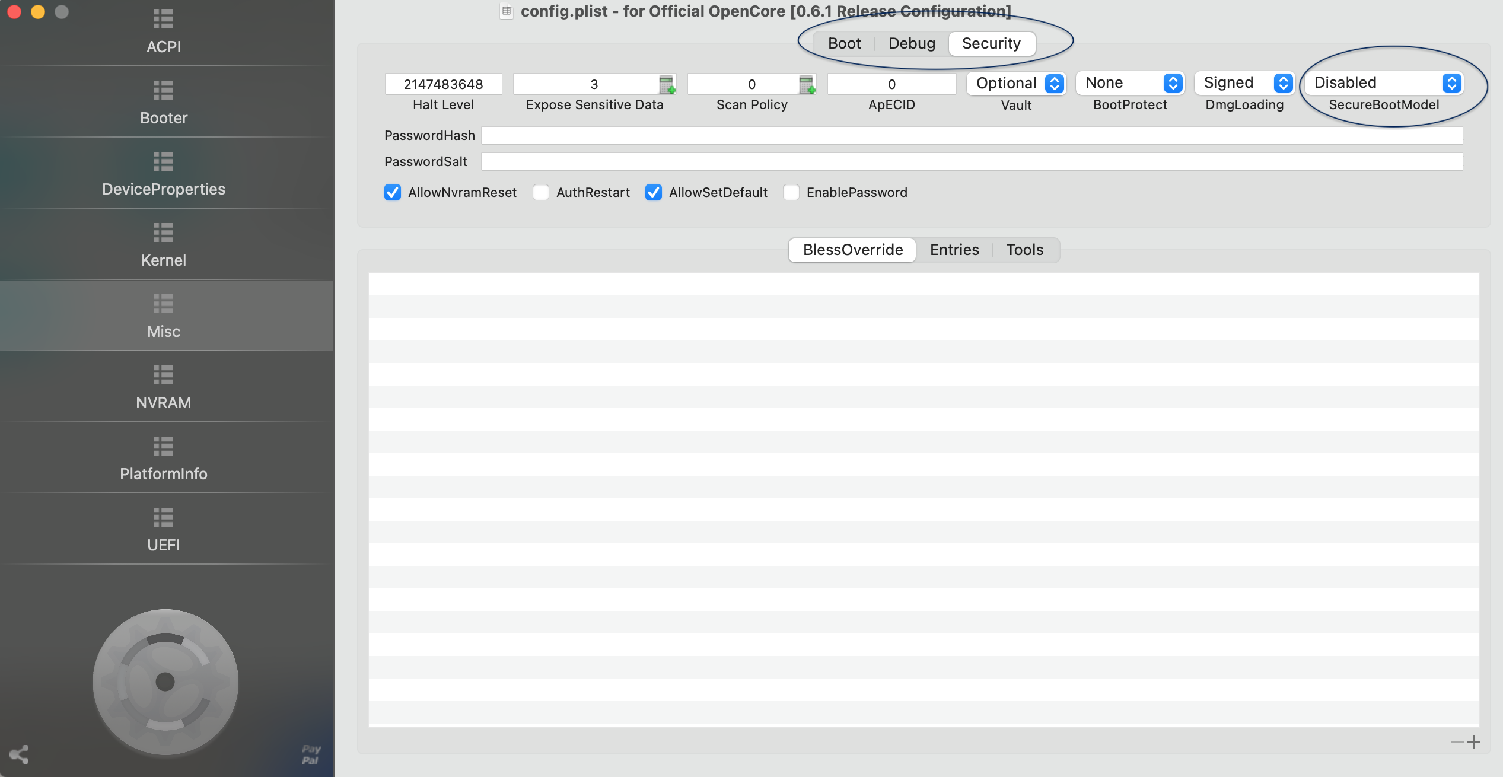Image resolution: width=1503 pixels, height=777 pixels.
Task: Click the share icon at bottom left
Action: 19,754
